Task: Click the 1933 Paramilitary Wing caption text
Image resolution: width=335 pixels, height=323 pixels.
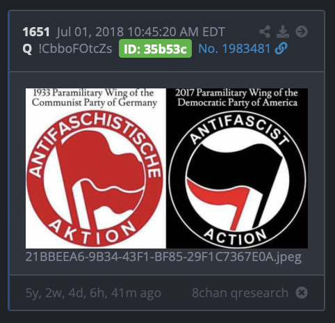Action: tap(95, 97)
